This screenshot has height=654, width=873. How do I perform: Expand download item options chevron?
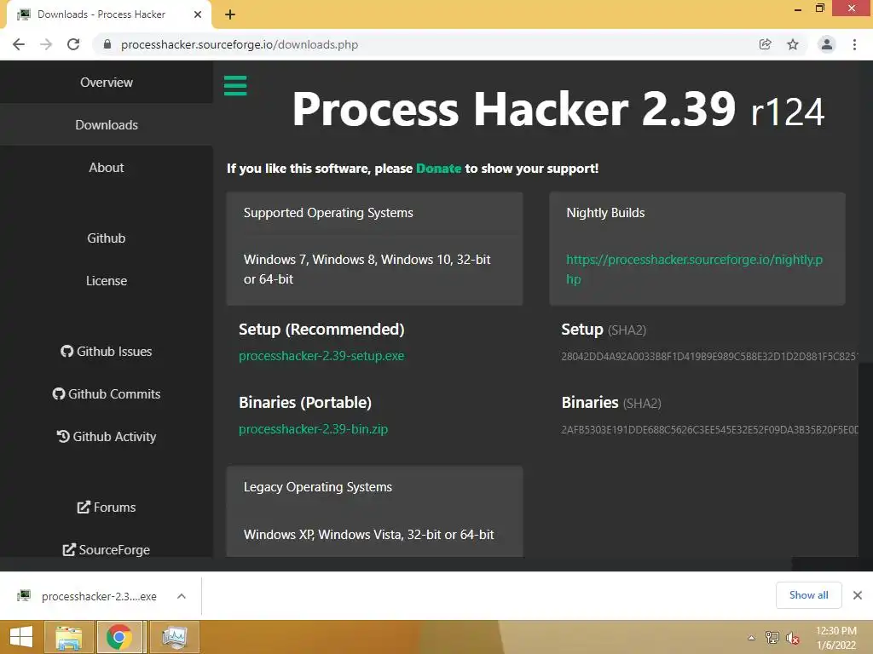(x=181, y=596)
